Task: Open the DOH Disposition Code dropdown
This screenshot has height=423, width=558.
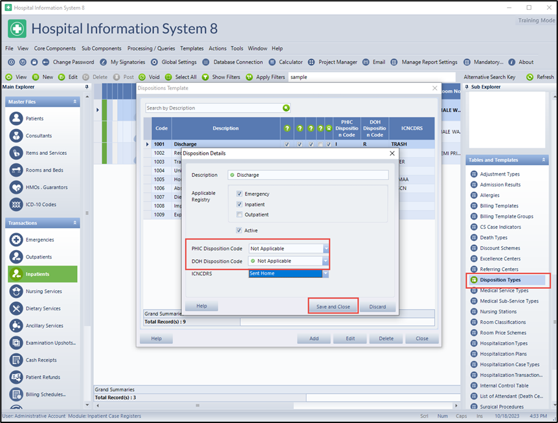Action: coord(326,261)
